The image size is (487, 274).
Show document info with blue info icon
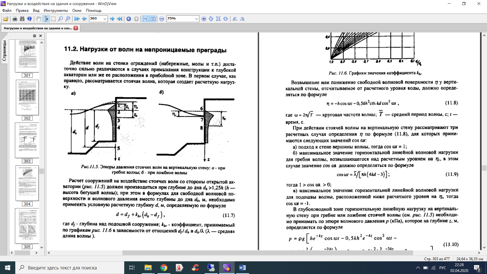pos(29,19)
